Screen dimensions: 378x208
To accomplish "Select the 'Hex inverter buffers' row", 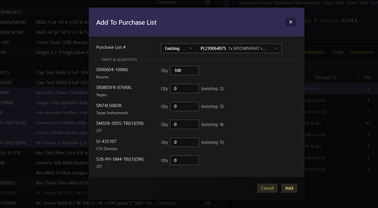I will (x=44, y=112).
